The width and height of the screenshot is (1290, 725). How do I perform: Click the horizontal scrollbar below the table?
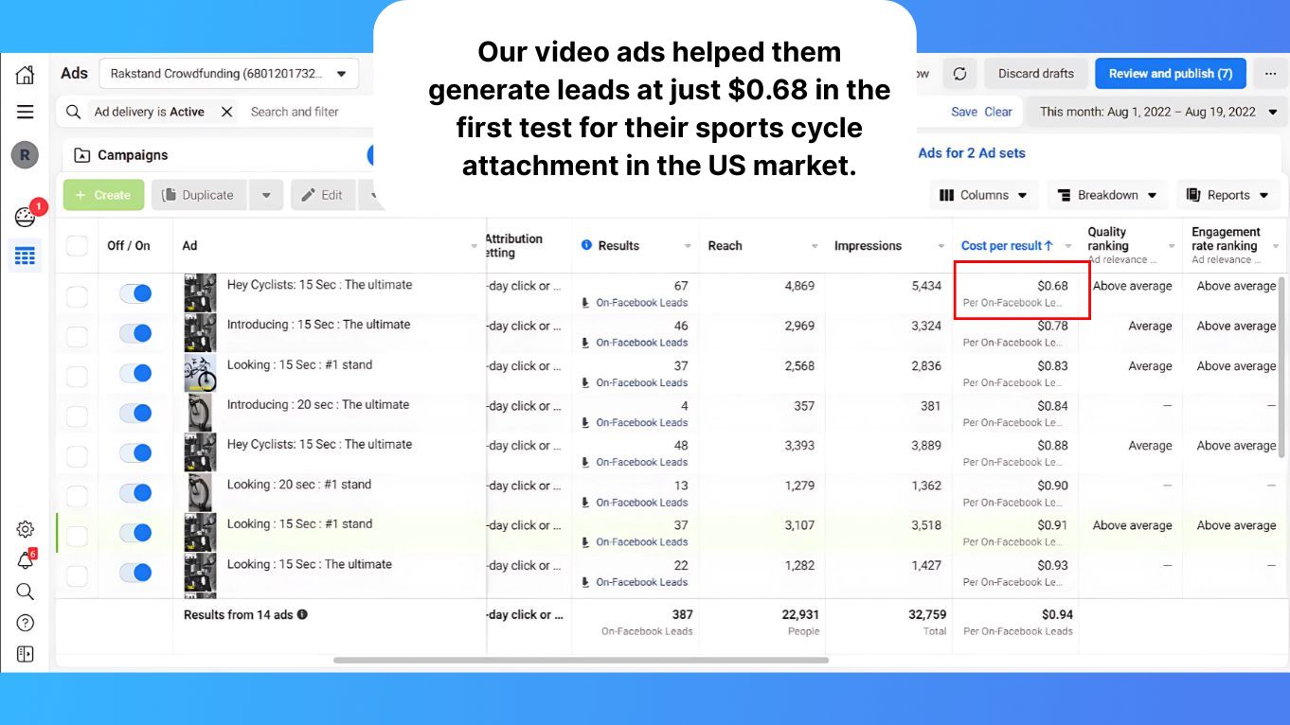[581, 660]
